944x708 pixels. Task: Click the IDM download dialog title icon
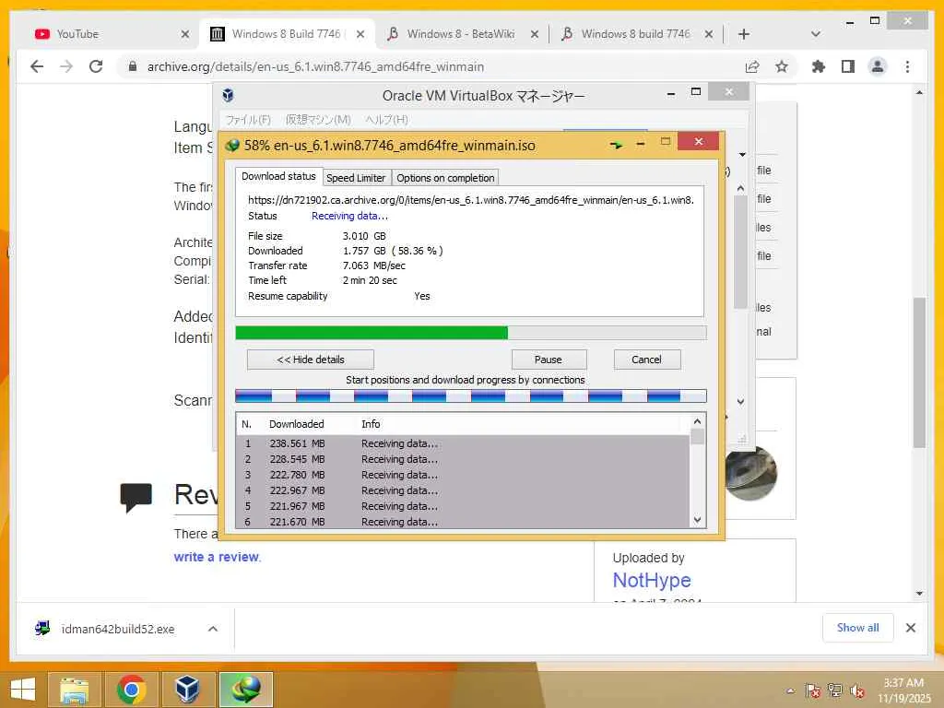pos(232,145)
